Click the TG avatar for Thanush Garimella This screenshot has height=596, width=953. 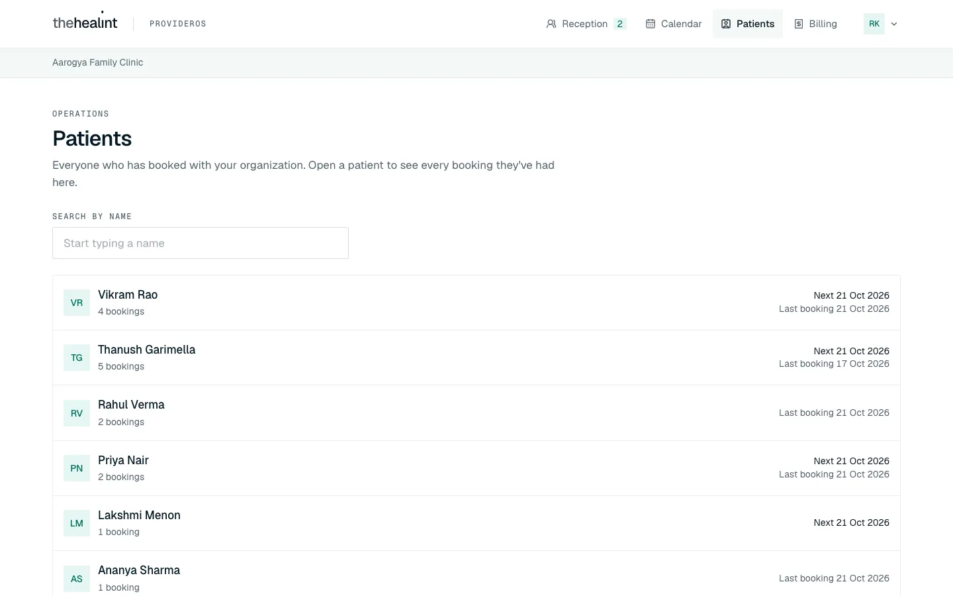pyautogui.click(x=77, y=358)
